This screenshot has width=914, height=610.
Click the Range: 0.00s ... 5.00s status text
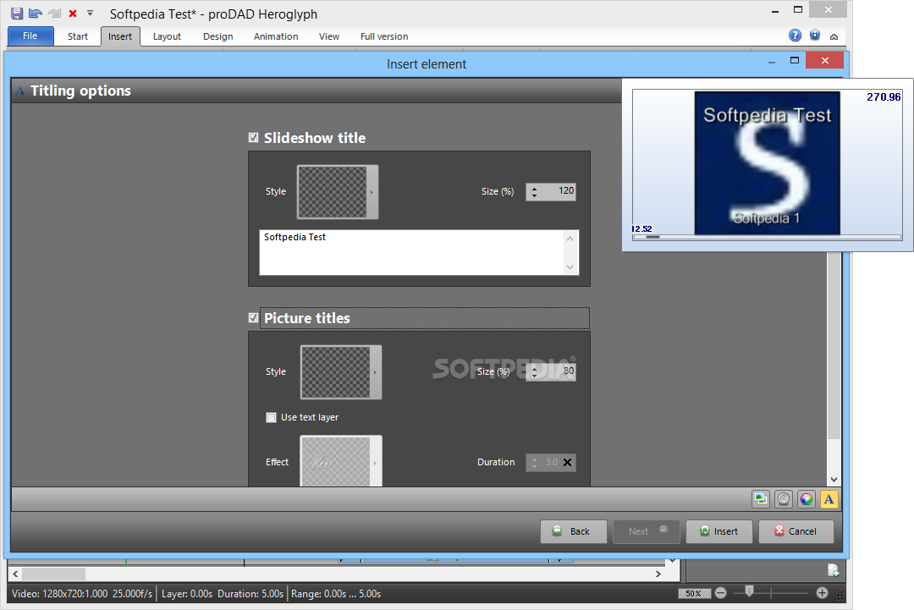coord(336,594)
